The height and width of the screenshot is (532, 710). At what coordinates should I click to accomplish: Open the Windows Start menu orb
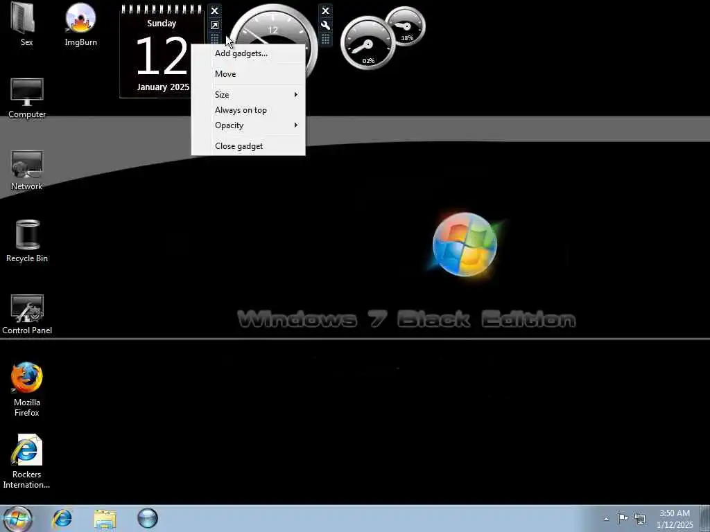(x=17, y=518)
